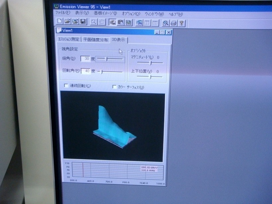272x204 pixels.
Task: Click the second open-folder icon with arrows
Action: (75, 22)
